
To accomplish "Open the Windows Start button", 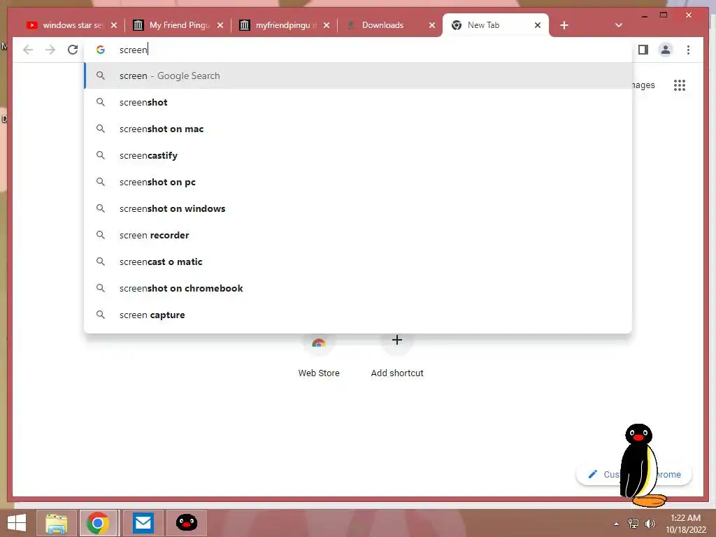I will (x=17, y=523).
